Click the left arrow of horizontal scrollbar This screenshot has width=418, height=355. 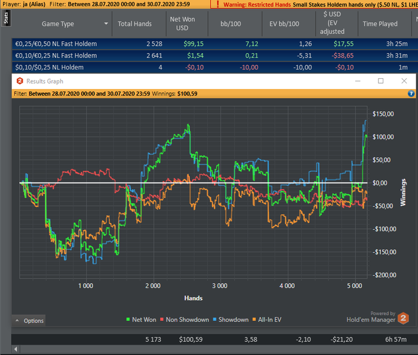(16, 349)
